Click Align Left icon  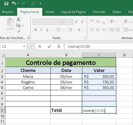coord(92,30)
